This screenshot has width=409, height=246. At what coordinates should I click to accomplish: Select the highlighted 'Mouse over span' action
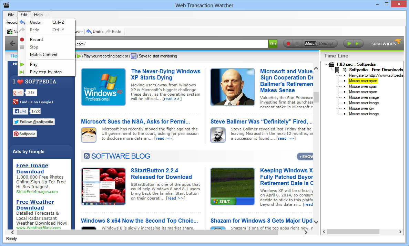[x=363, y=81]
